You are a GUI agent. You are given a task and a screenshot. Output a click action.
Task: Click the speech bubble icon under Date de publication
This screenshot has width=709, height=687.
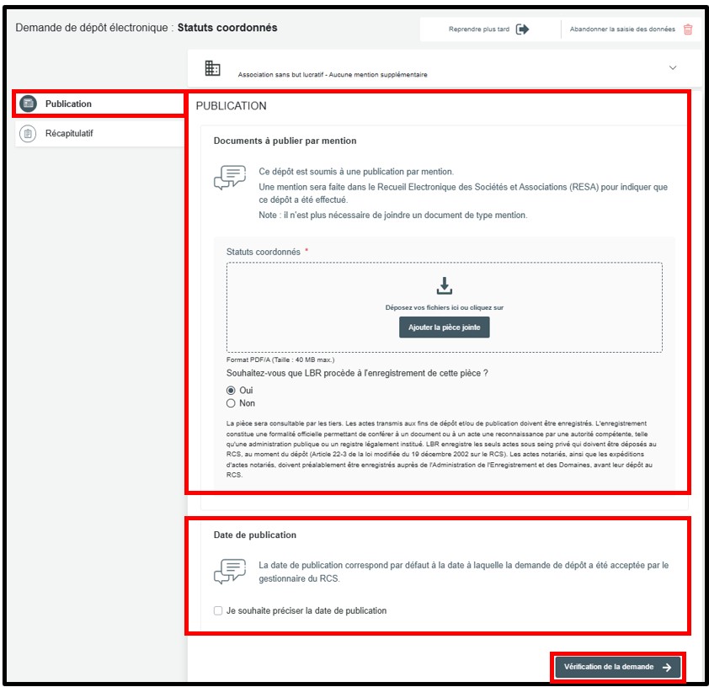coord(230,571)
